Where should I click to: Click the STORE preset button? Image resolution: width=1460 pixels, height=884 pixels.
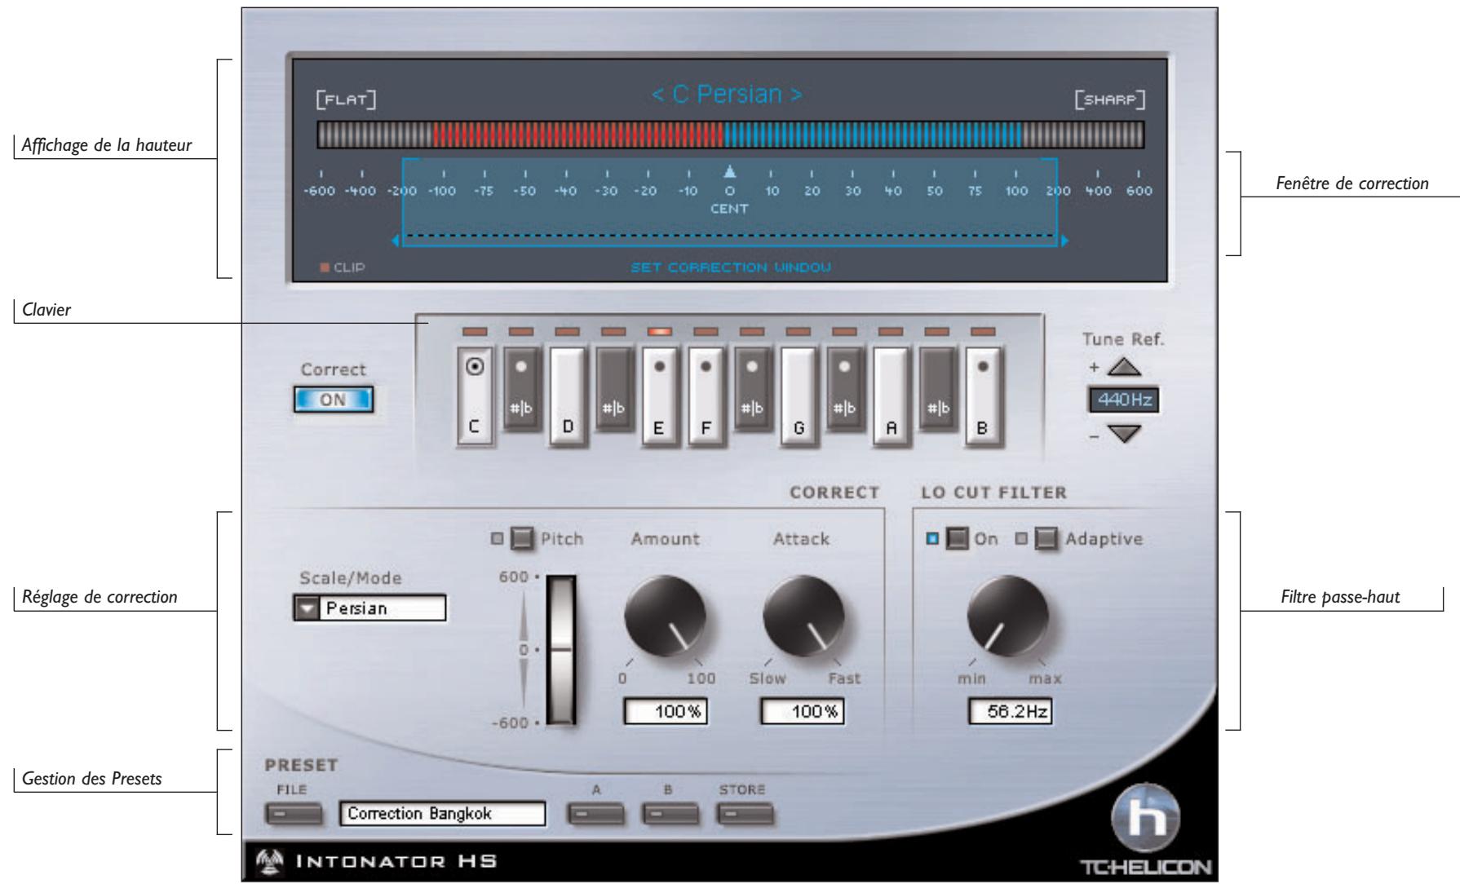pos(745,814)
